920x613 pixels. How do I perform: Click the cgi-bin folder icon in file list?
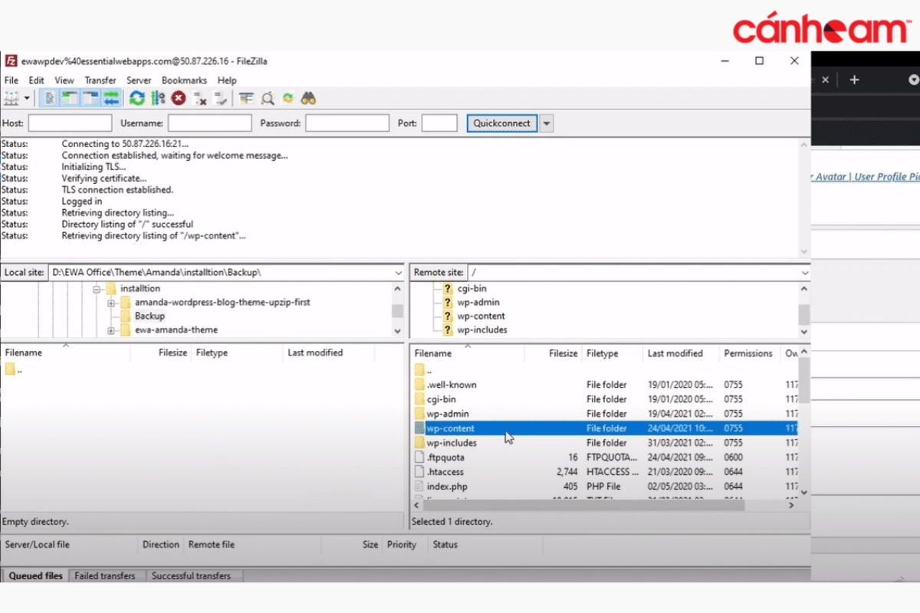(x=419, y=399)
